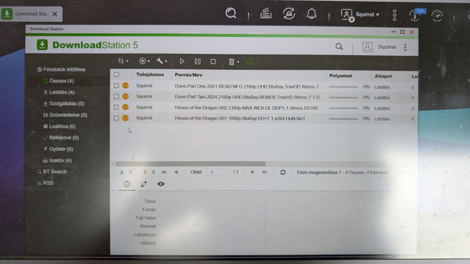Open the QNAP desktop search icon
470x264 pixels.
click(231, 13)
